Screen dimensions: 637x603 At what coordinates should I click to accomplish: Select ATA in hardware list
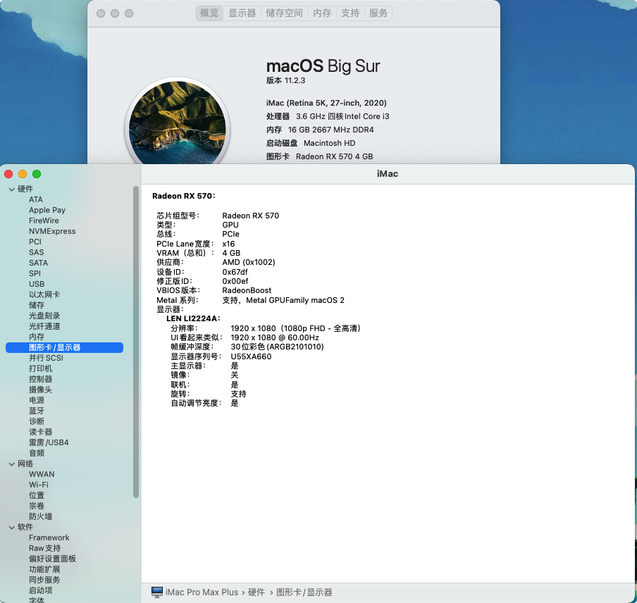(36, 199)
